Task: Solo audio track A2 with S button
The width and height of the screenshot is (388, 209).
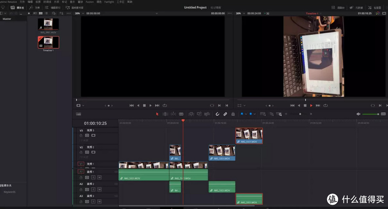Action: [x=93, y=189]
